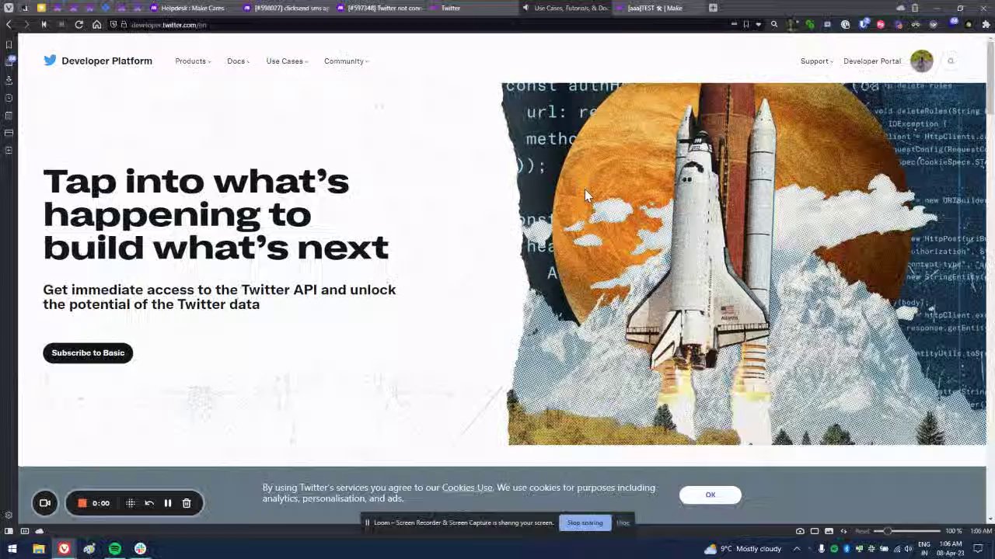Click the user profile avatar
Viewport: 995px width, 559px height.
[921, 61]
